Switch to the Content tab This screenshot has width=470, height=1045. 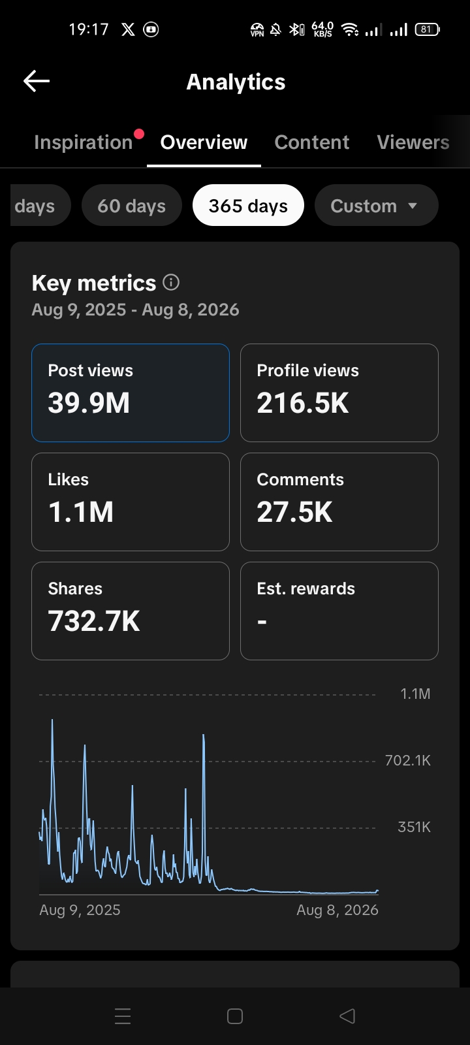[312, 142]
